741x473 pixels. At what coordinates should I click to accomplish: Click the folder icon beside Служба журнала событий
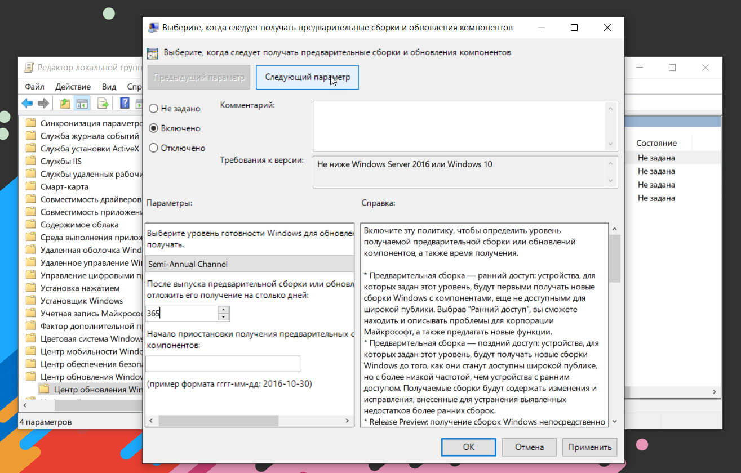pyautogui.click(x=31, y=136)
